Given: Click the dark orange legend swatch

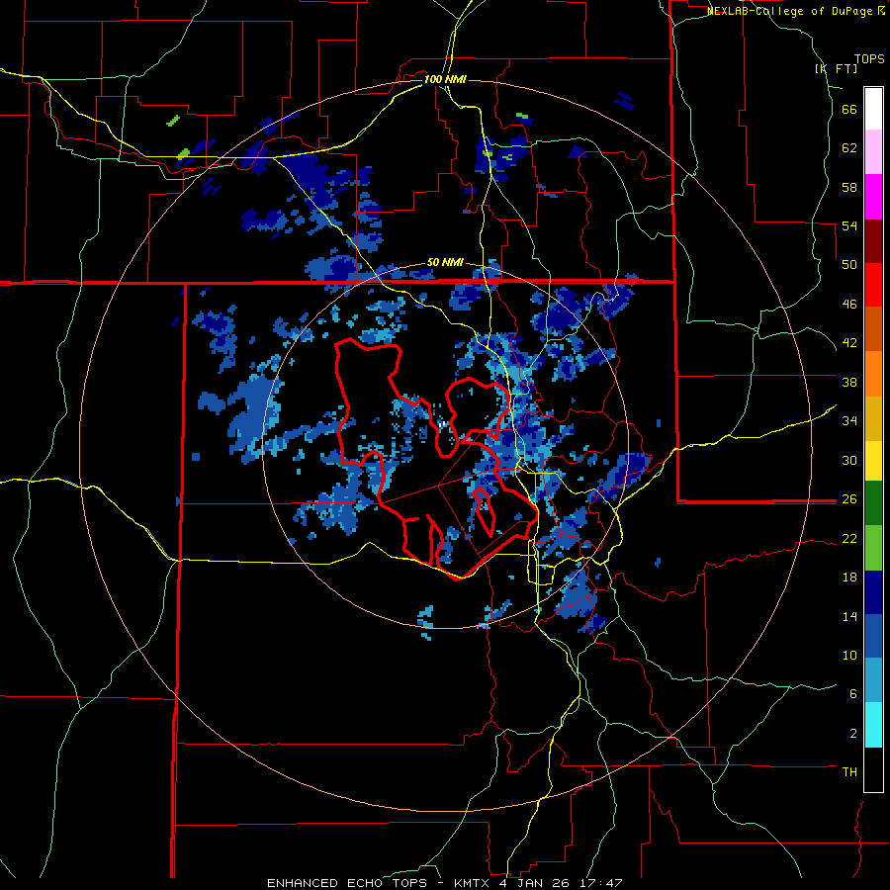Looking at the screenshot, I should 873,329.
